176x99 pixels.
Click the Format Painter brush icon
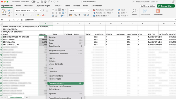coord(9,16)
